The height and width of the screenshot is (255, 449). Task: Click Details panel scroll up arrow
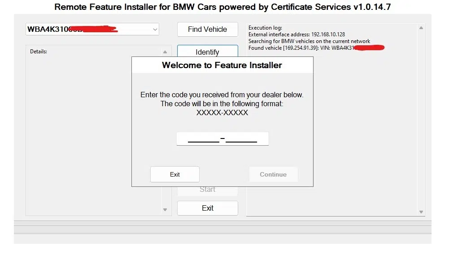[165, 52]
